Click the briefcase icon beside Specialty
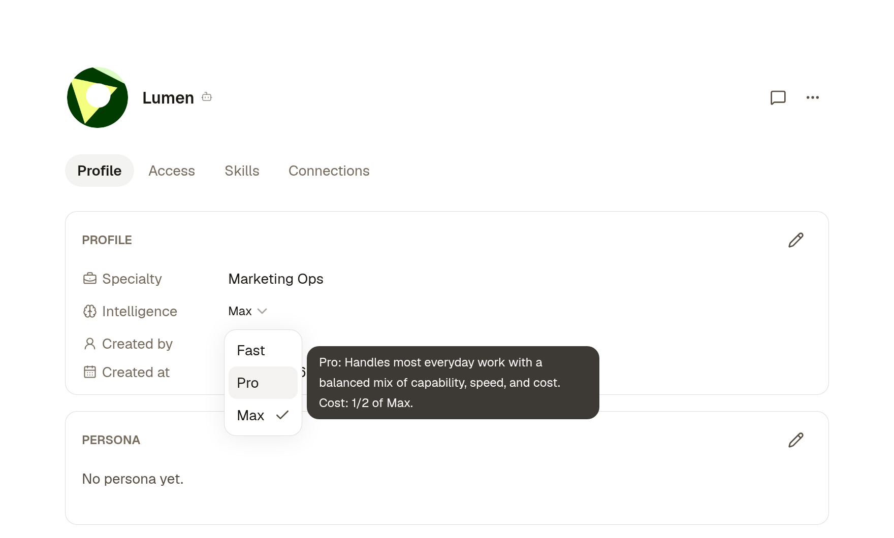This screenshot has width=894, height=538. tap(90, 279)
